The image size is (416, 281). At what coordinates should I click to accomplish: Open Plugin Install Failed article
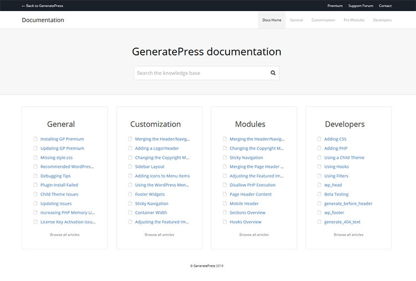point(59,185)
